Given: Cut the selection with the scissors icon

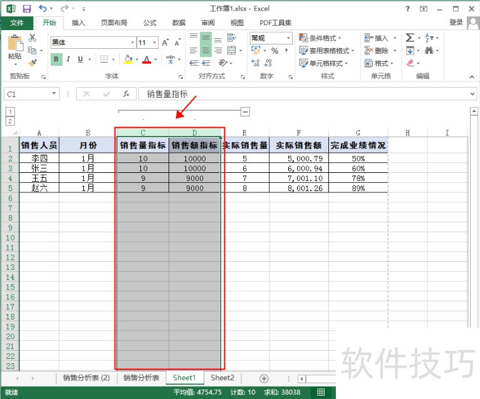Looking at the screenshot, I should tap(32, 38).
